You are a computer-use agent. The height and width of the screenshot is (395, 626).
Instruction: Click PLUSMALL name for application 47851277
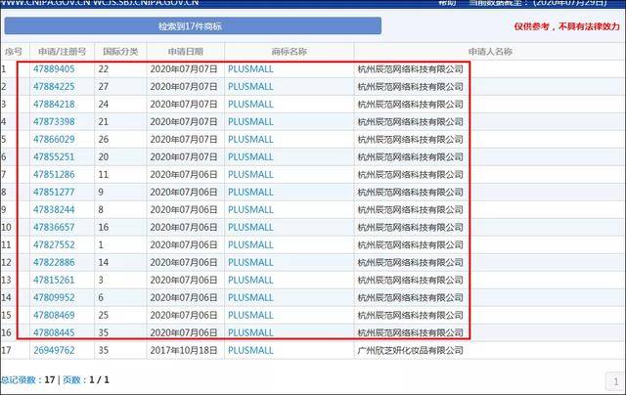(250, 192)
